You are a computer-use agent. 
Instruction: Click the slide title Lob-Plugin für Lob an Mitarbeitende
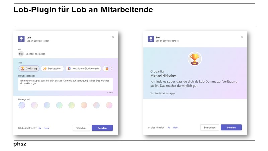point(83,10)
